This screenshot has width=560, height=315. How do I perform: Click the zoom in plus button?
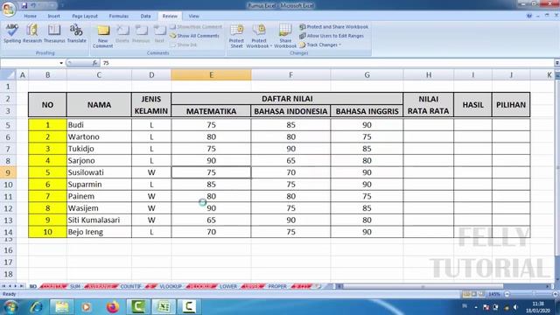556,294
